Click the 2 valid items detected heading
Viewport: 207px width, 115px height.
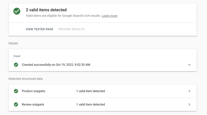[x=46, y=10]
